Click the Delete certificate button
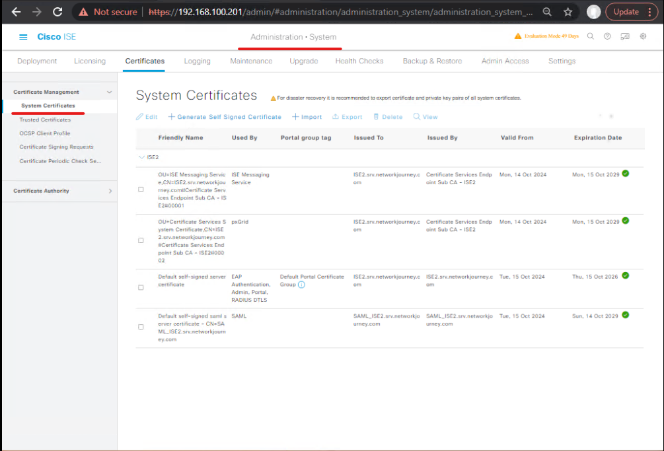Screen dimensions: 664x451 point(388,117)
